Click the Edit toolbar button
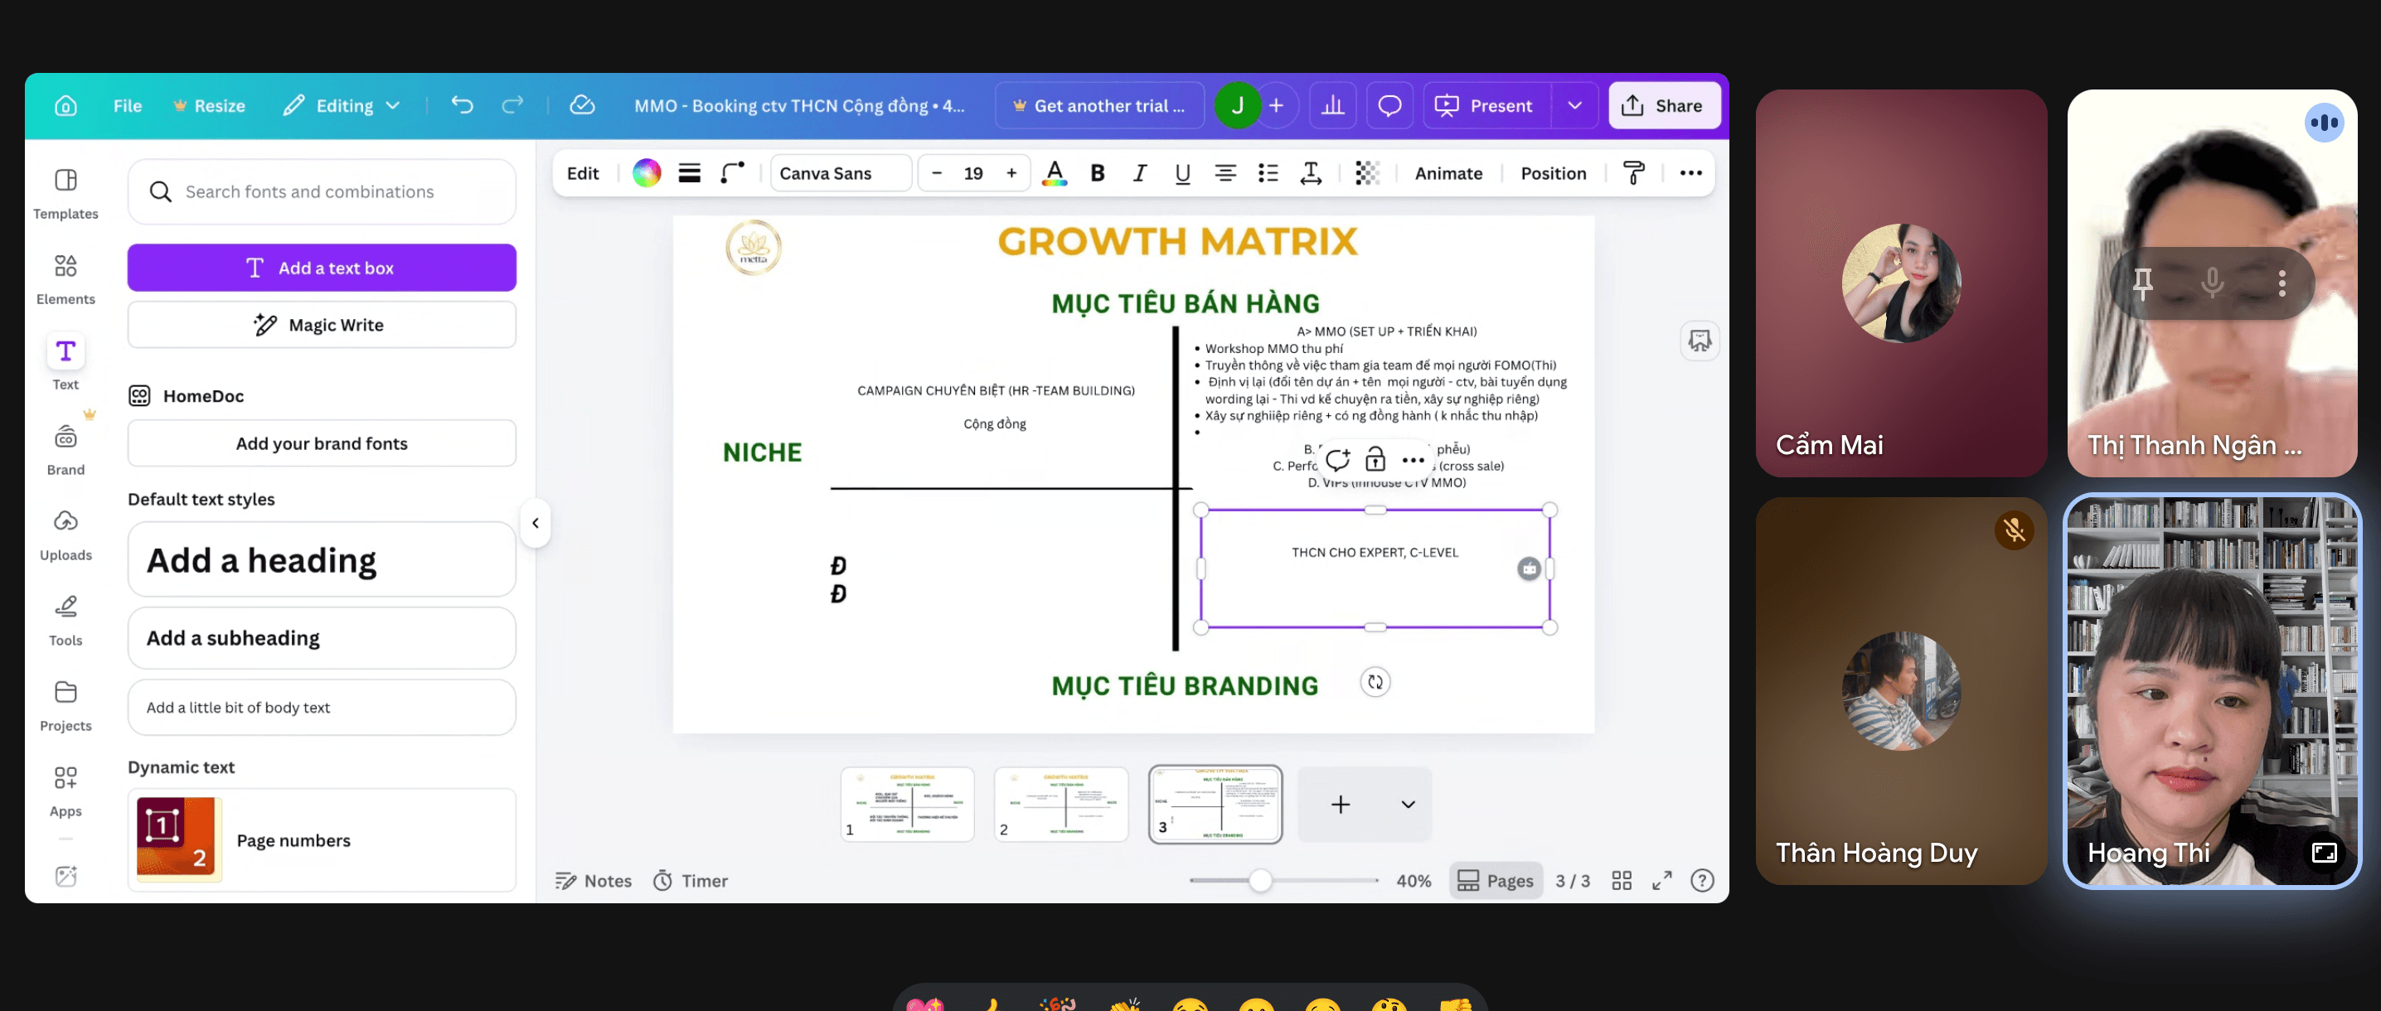The height and width of the screenshot is (1011, 2381). (582, 173)
